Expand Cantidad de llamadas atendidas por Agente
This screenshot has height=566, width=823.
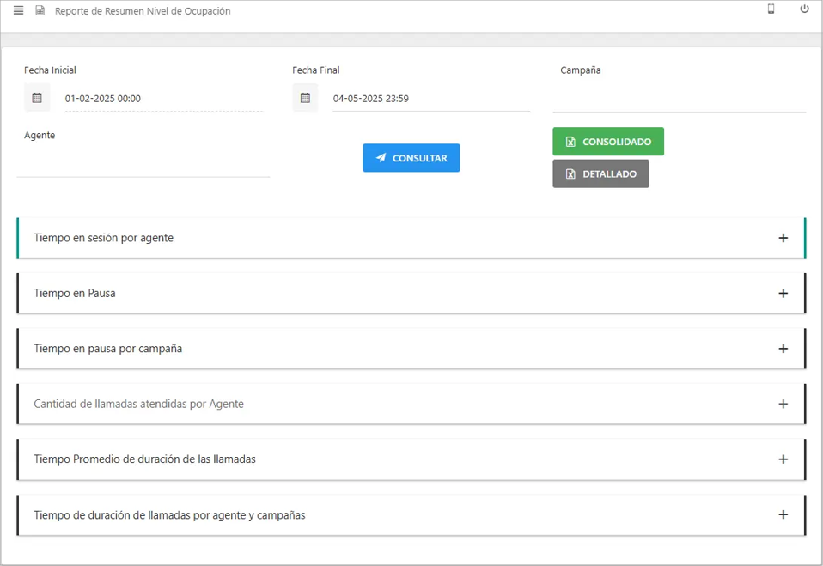coord(783,404)
